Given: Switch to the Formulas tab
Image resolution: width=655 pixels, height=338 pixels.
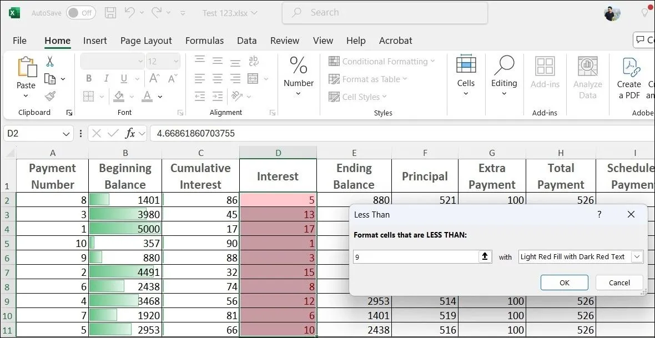Looking at the screenshot, I should point(204,41).
